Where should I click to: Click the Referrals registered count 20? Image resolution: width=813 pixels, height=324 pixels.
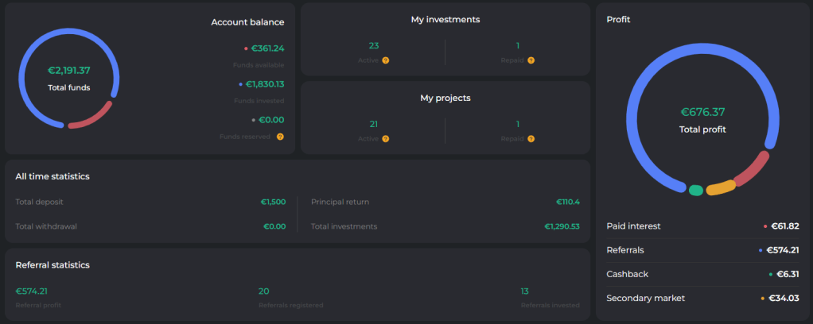click(264, 291)
